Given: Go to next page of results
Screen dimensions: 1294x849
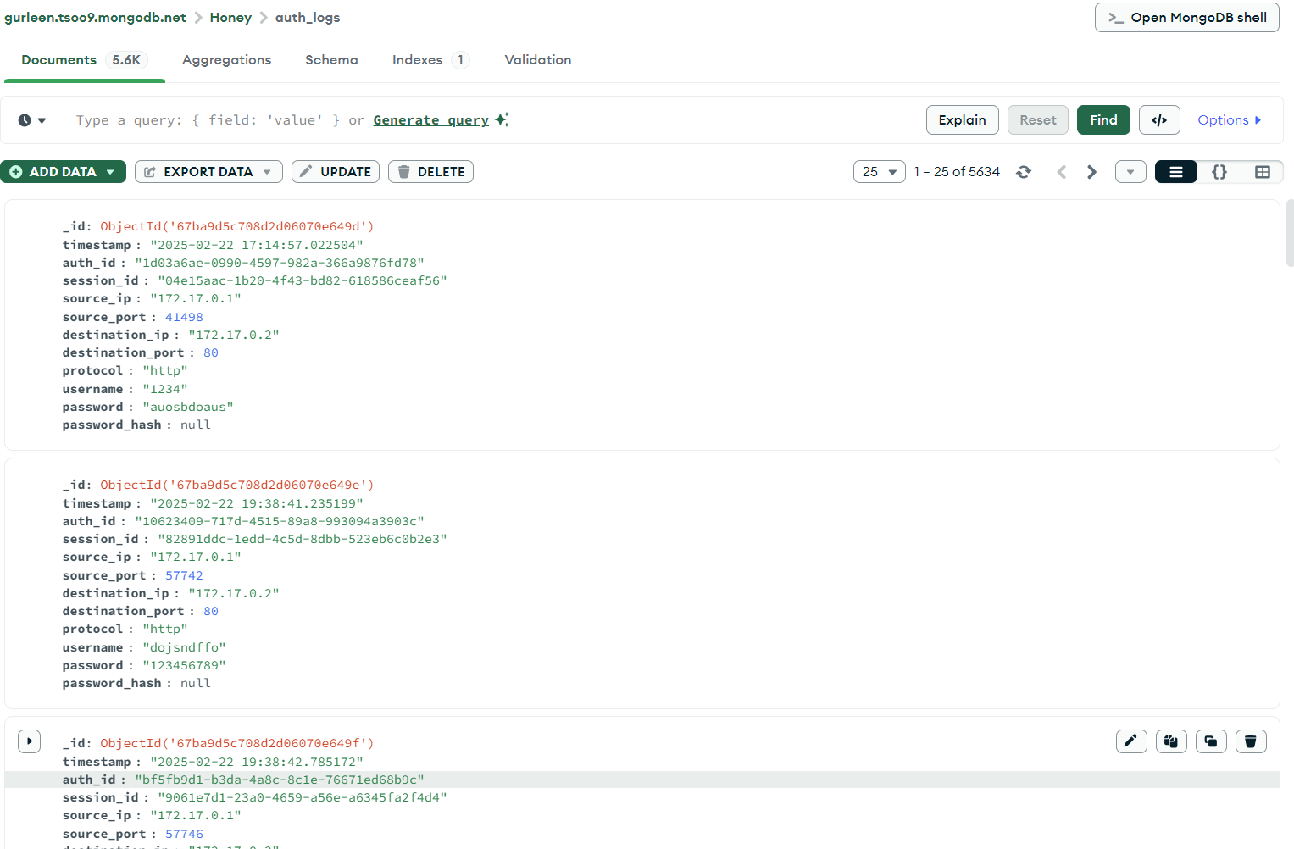Looking at the screenshot, I should [x=1091, y=172].
